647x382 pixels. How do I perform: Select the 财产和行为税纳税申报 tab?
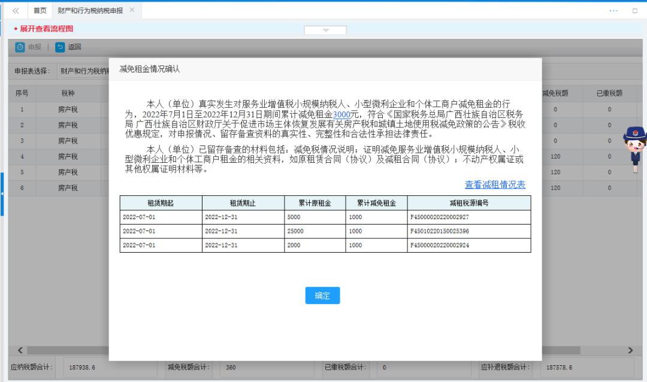click(x=90, y=11)
